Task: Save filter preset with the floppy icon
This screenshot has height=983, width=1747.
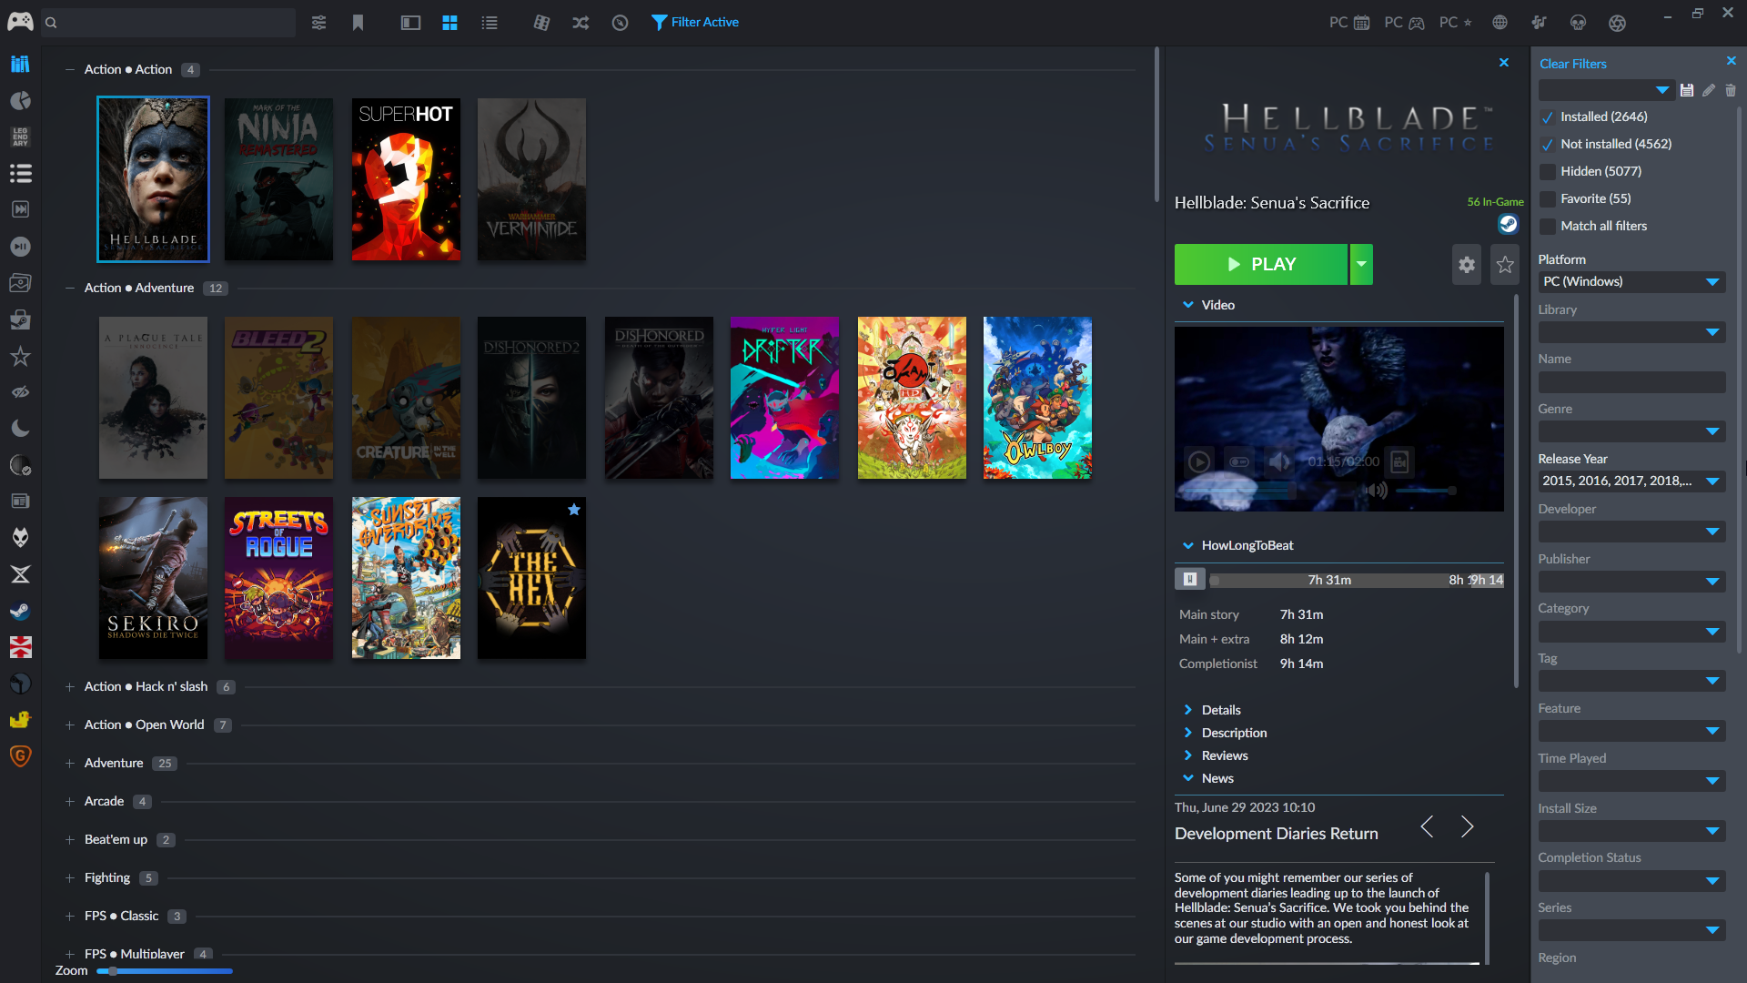Action: (x=1687, y=90)
